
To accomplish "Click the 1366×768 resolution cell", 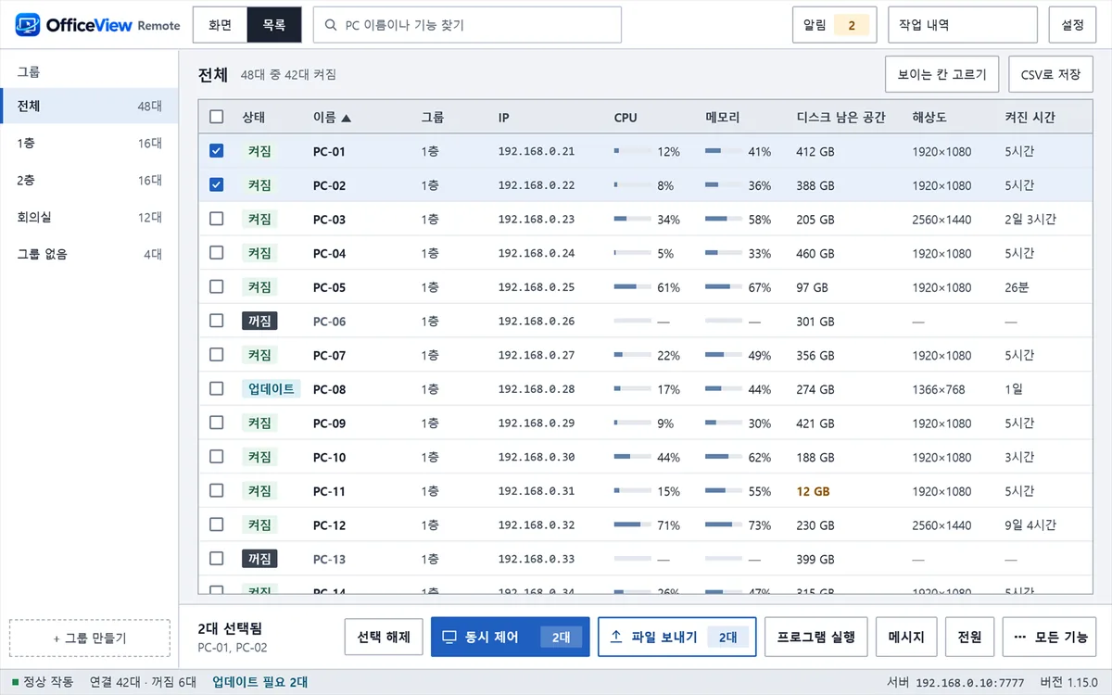I will [x=939, y=389].
